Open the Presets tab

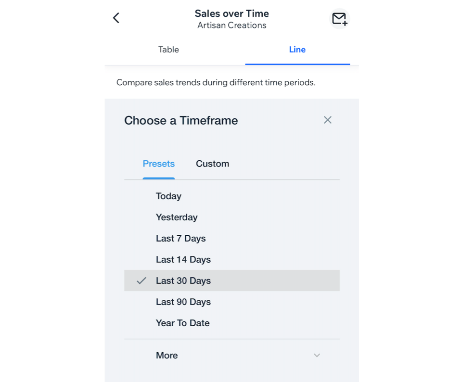tap(158, 164)
